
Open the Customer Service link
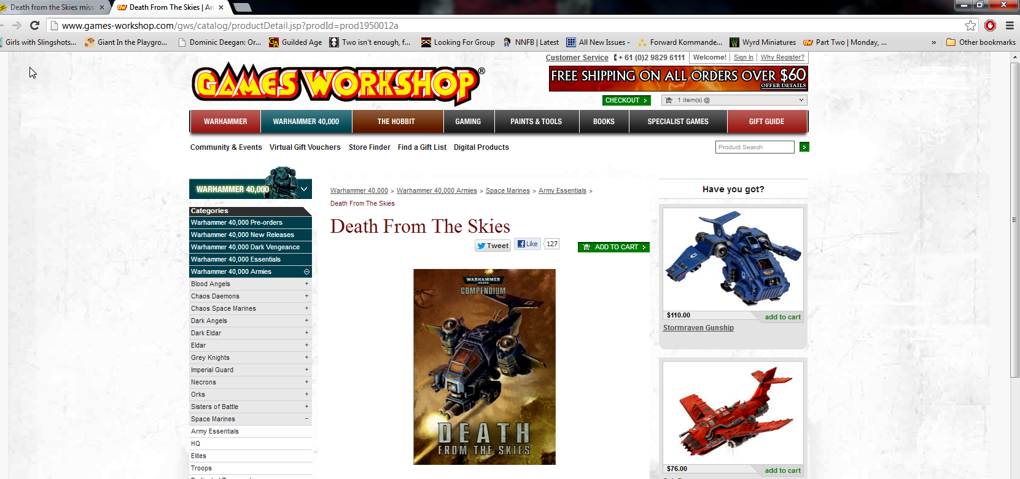(x=577, y=58)
